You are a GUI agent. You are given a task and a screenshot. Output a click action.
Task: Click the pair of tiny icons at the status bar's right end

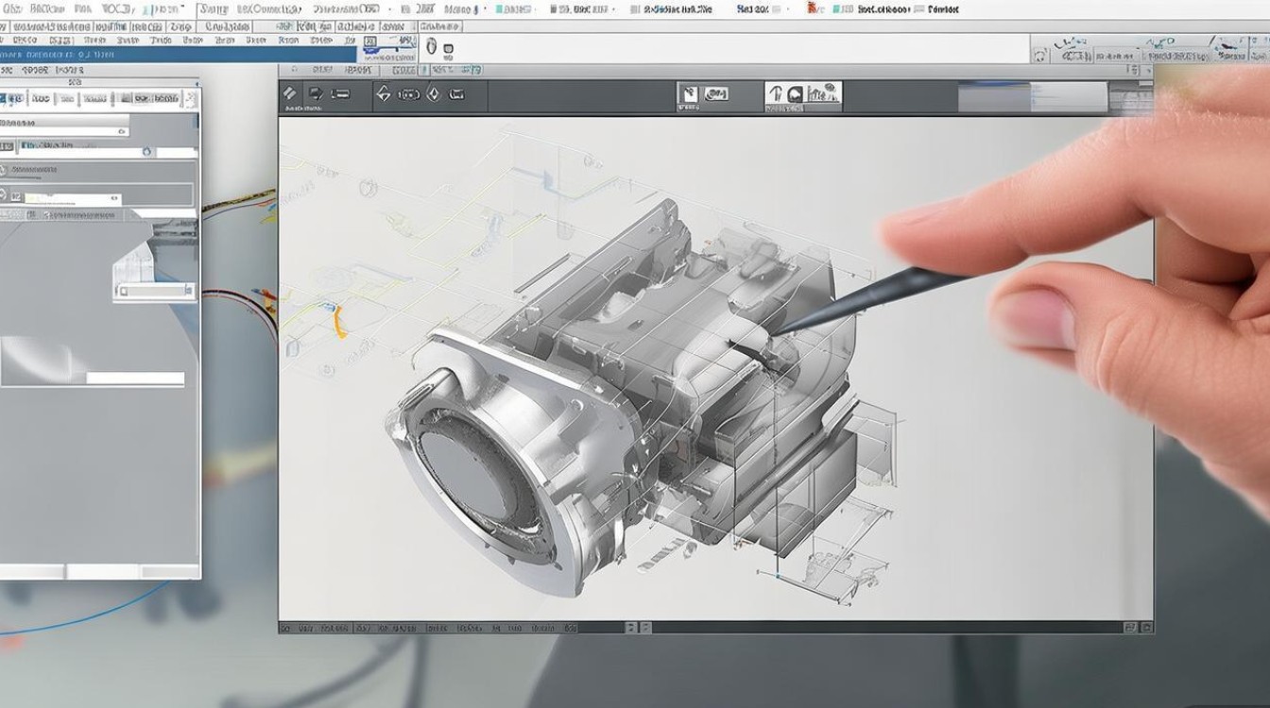pos(1138,627)
